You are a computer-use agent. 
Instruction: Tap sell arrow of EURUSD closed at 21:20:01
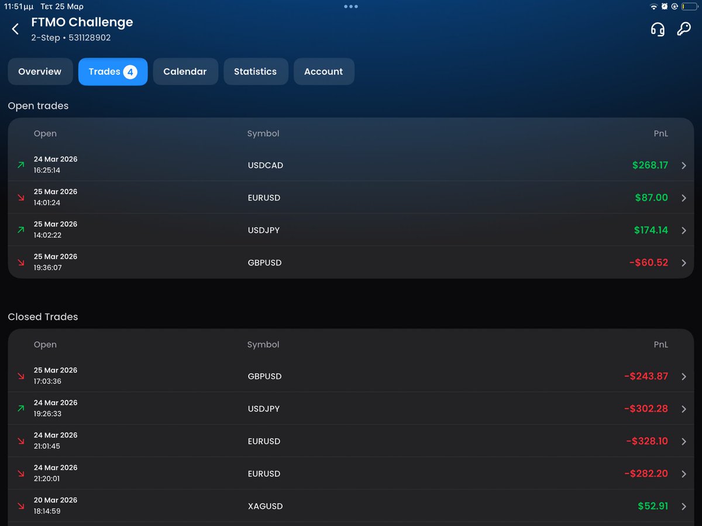[x=21, y=473]
